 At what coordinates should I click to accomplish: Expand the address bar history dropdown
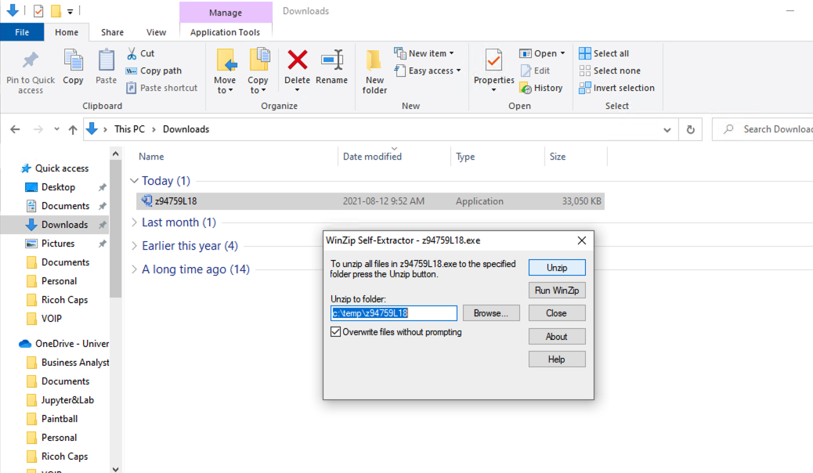(667, 130)
